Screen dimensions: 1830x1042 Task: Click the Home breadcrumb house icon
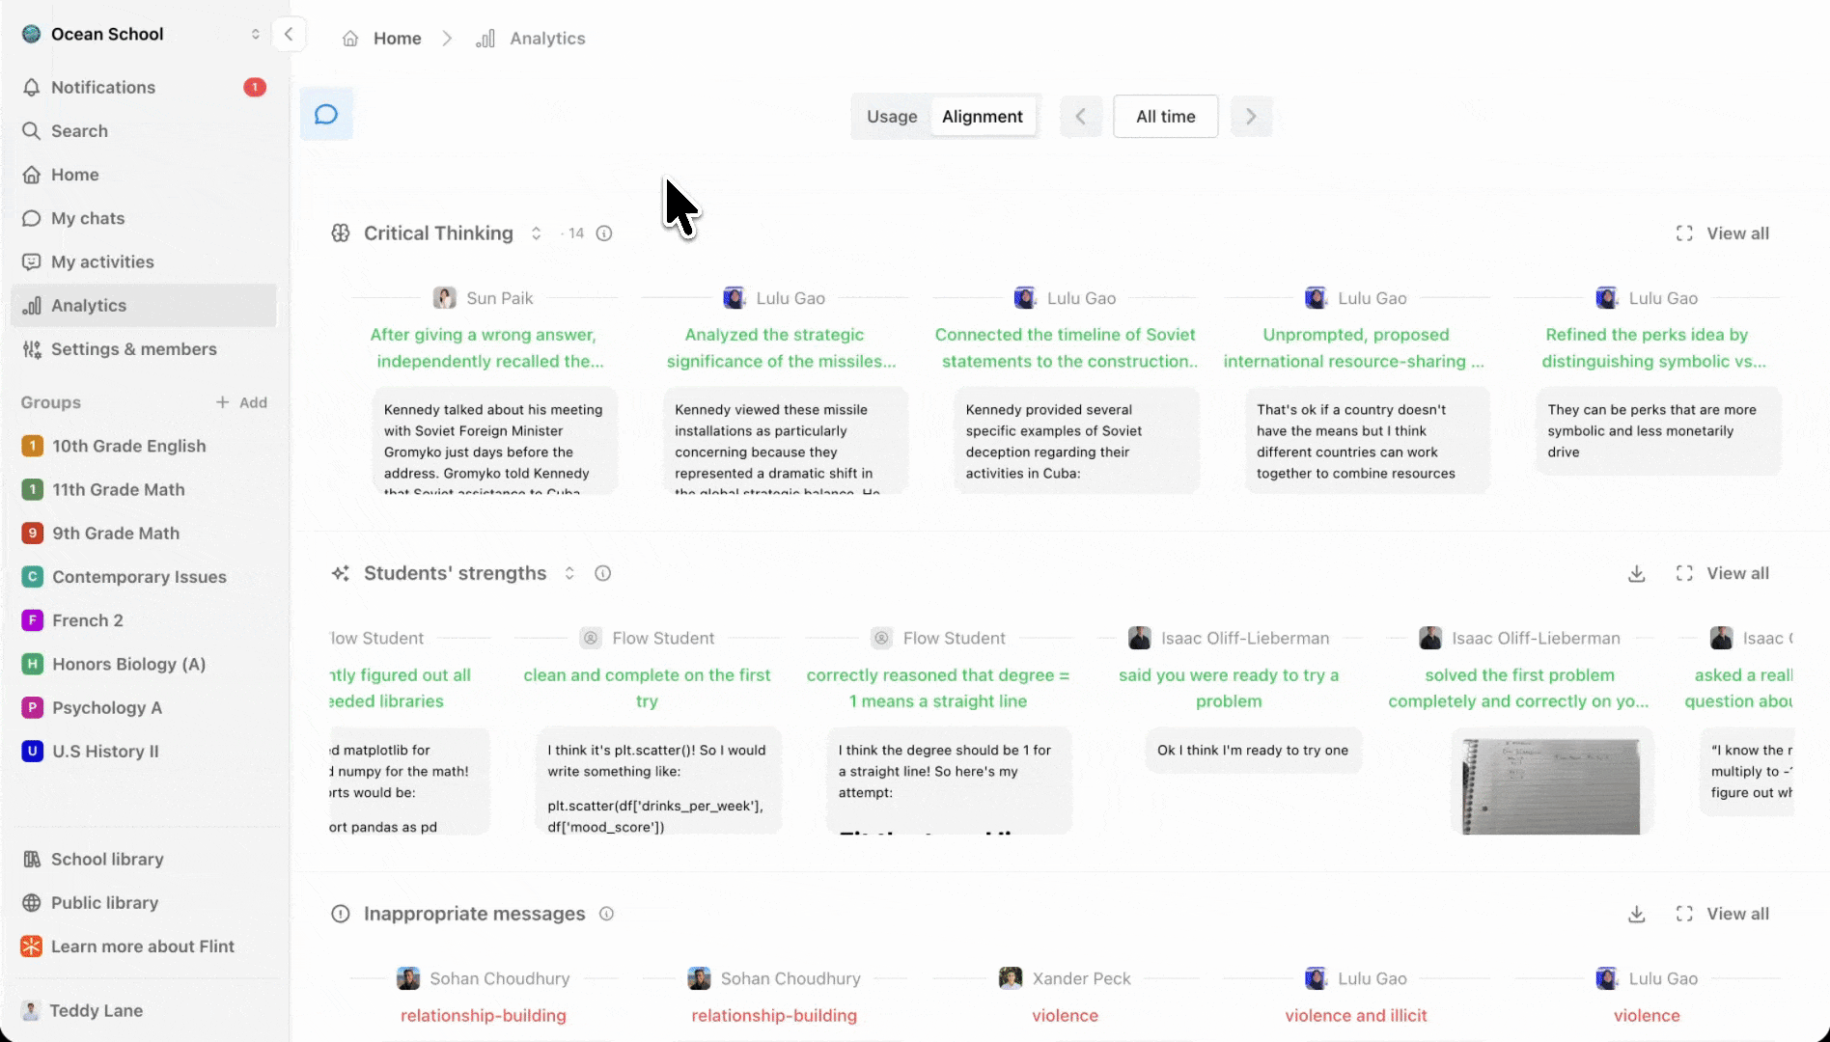(350, 39)
